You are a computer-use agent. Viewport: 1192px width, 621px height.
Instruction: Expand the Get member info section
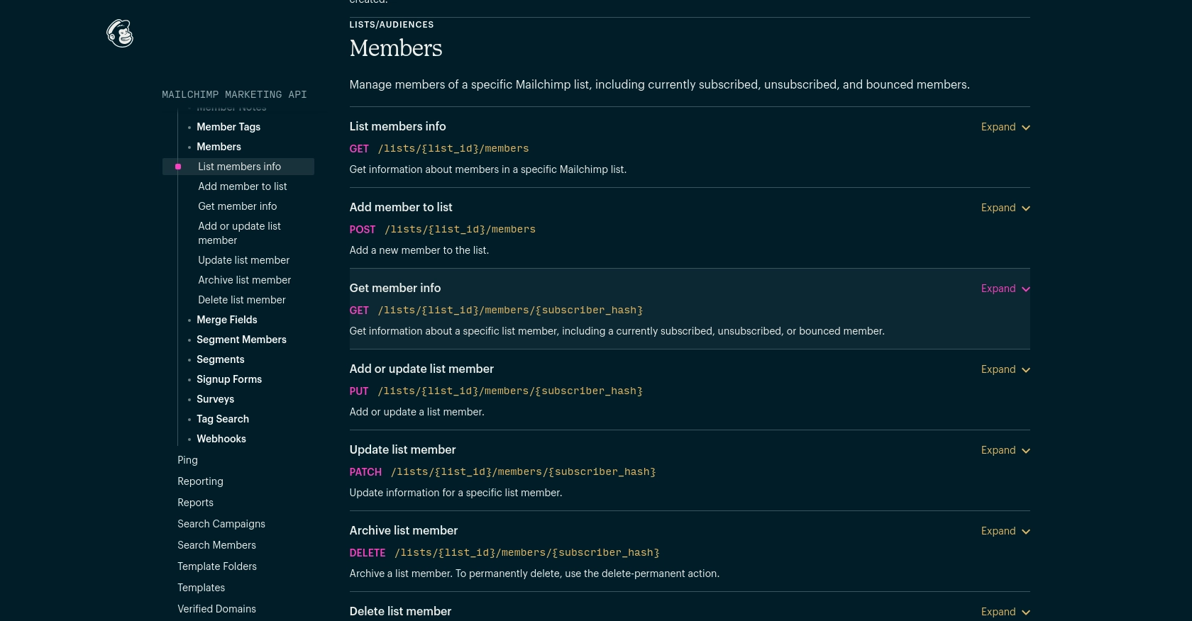[1005, 289]
